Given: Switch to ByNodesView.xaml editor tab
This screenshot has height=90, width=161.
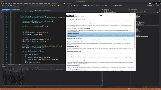Looking at the screenshot, I should click(16, 9).
